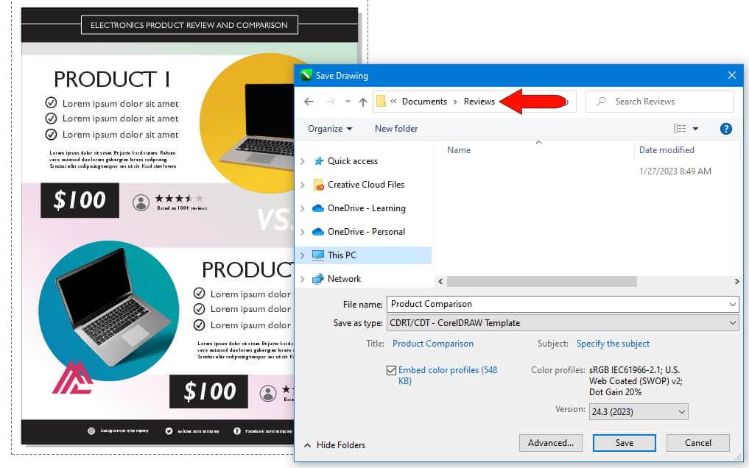Open Creative Cloud Files location
749x468 pixels.
click(365, 185)
